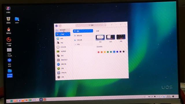The image size is (185, 104).
Task: Select the Tencent QQ penguin desktop icon
Action: point(9,31)
